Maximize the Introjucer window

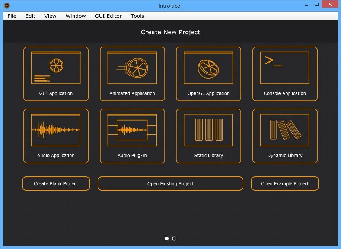coord(317,4)
